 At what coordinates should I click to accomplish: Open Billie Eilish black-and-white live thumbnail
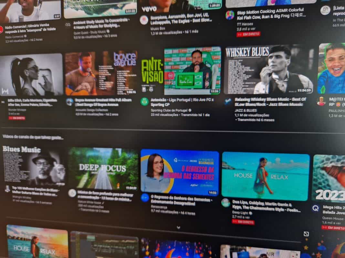click(31, 75)
